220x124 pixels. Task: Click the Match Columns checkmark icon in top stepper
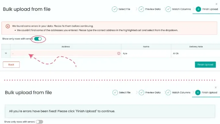(168, 9)
